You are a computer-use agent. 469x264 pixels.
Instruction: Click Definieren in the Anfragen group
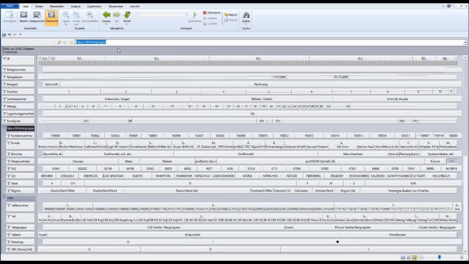point(211,13)
